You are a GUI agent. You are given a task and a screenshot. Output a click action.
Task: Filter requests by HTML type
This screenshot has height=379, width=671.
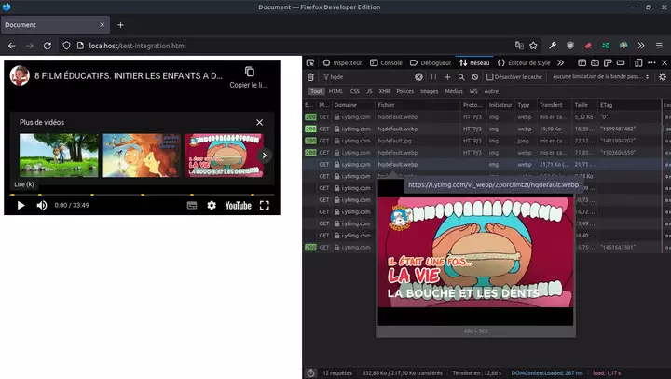[335, 91]
